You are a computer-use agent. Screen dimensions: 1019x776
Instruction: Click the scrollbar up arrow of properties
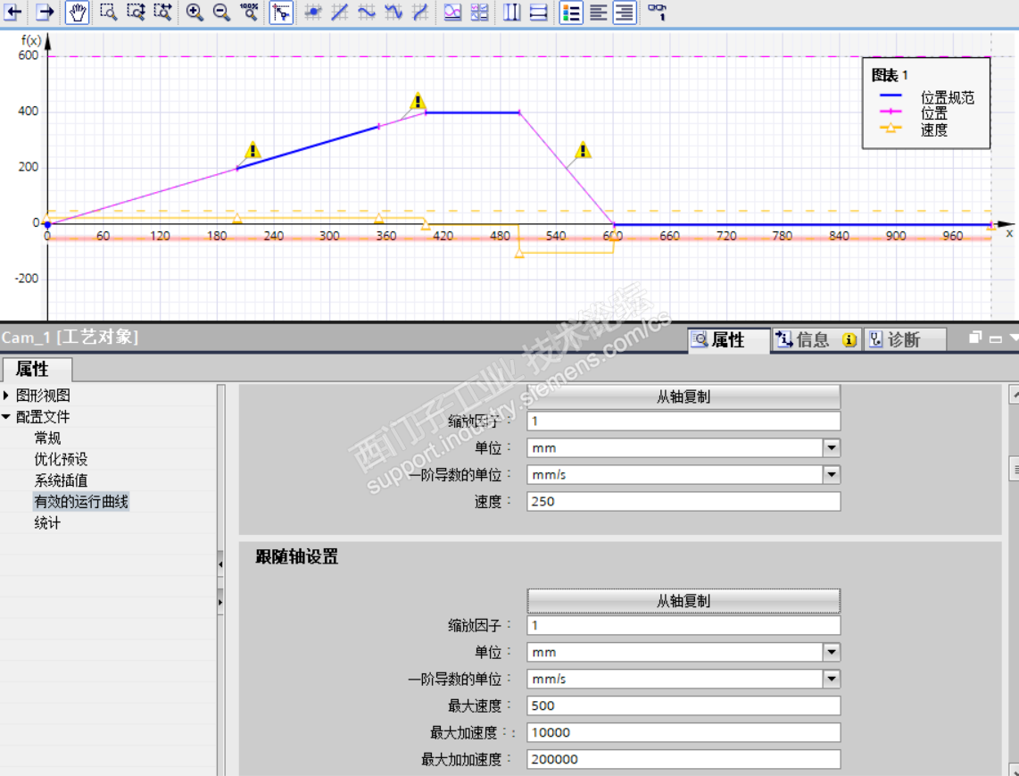(1014, 394)
